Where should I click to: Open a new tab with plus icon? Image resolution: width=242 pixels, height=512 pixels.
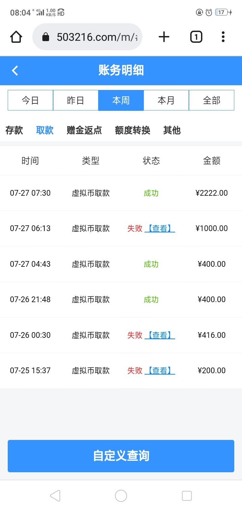pyautogui.click(x=164, y=37)
